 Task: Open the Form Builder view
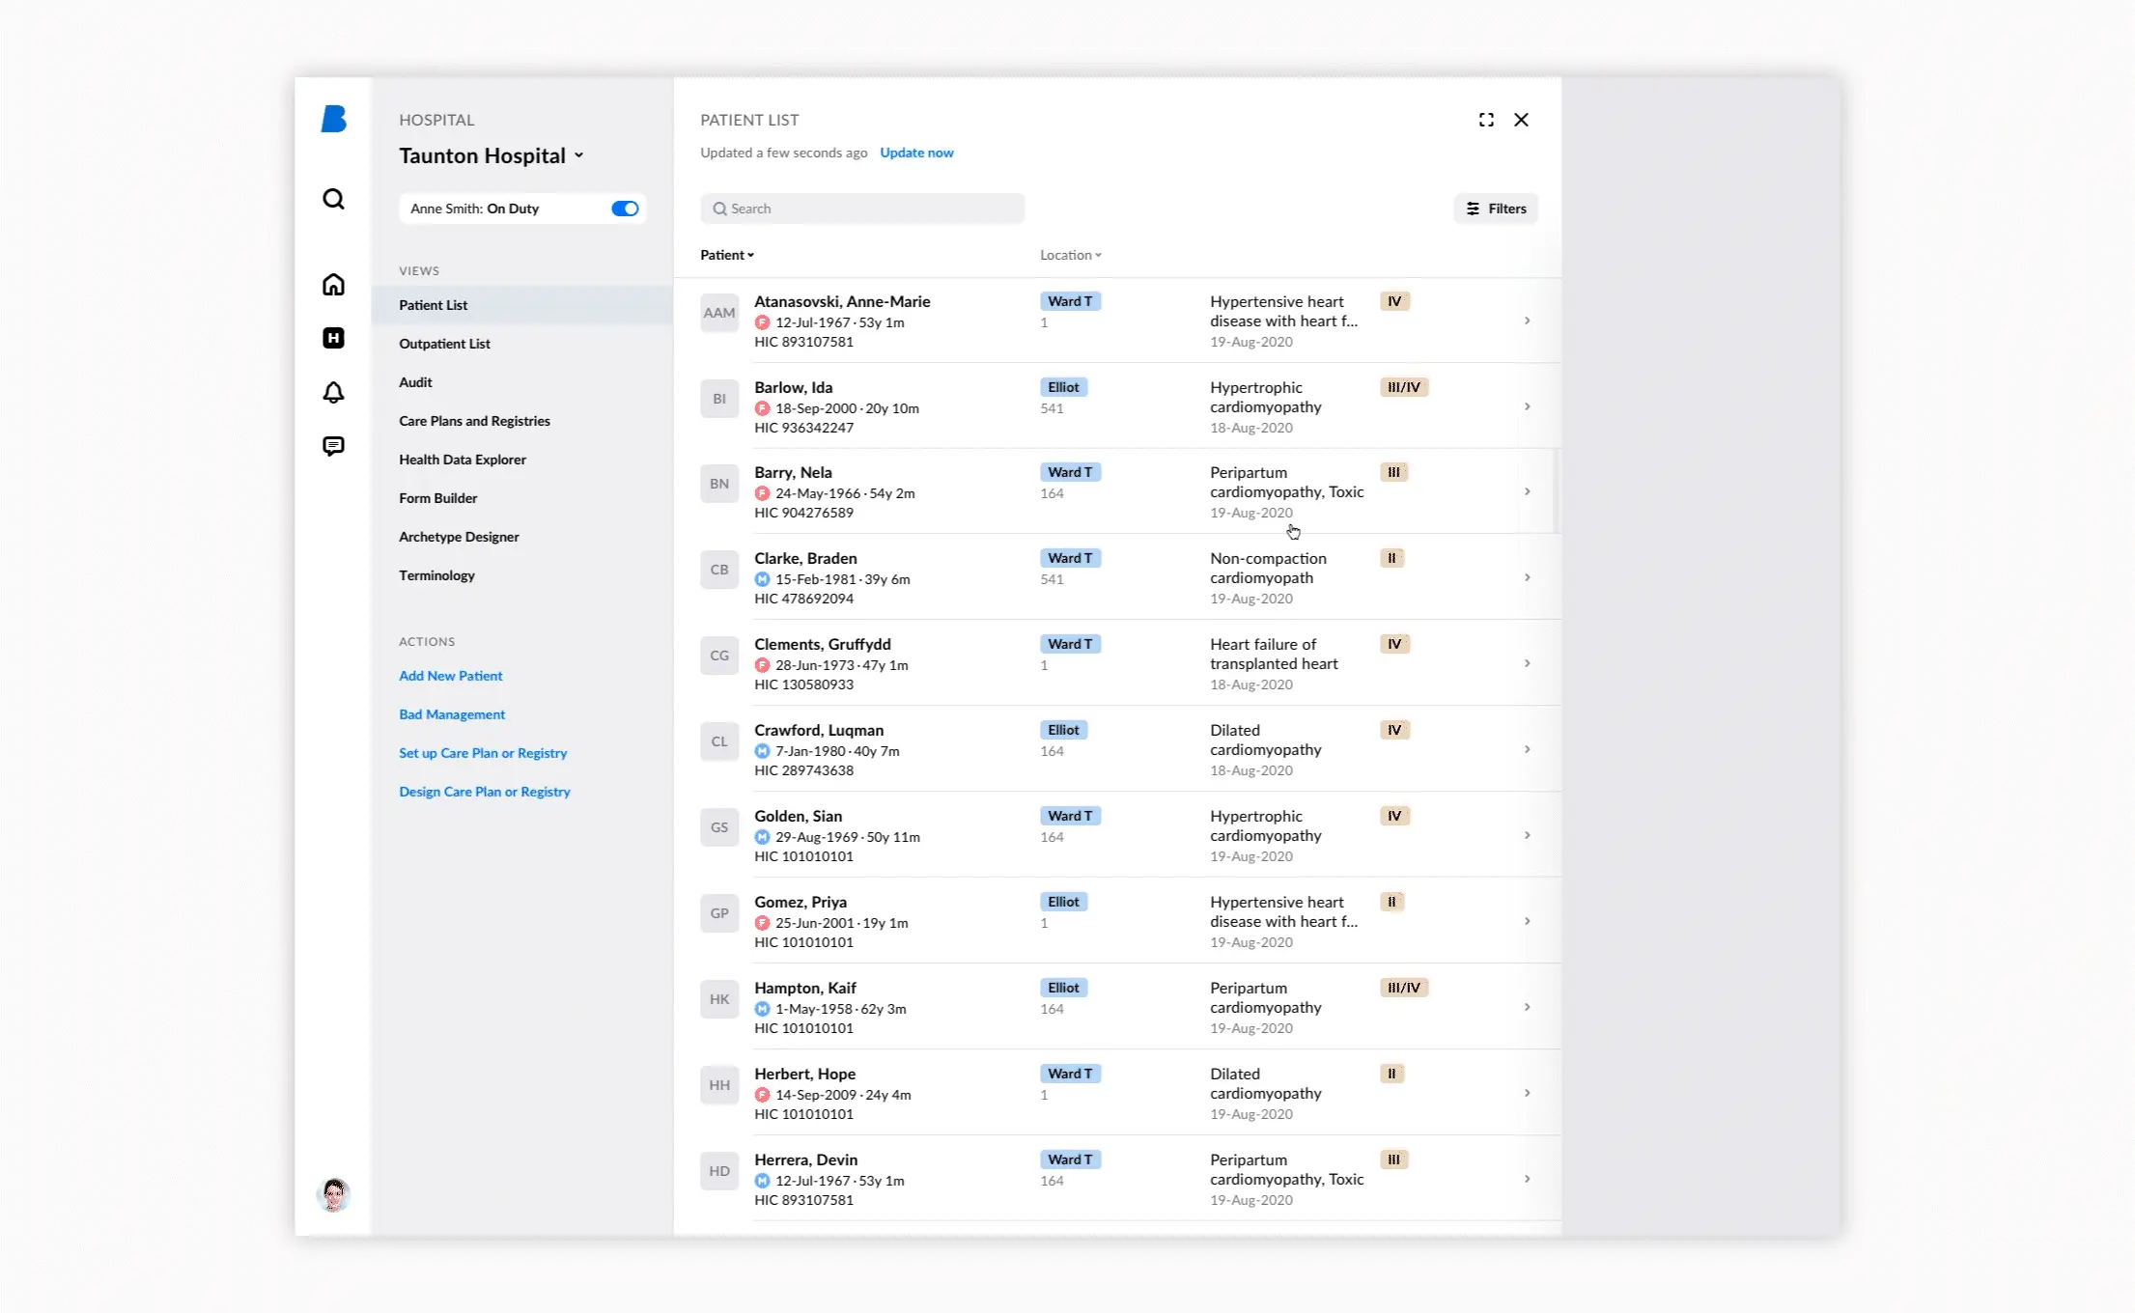point(437,498)
